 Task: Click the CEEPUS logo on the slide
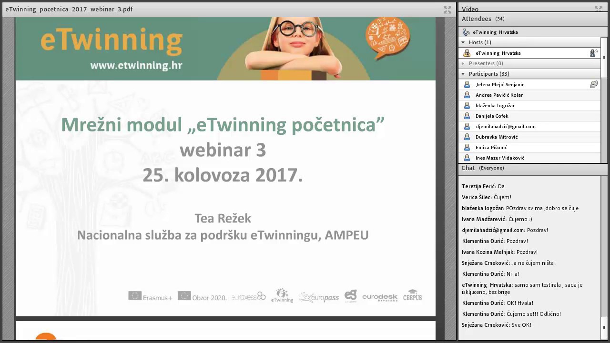click(x=412, y=295)
